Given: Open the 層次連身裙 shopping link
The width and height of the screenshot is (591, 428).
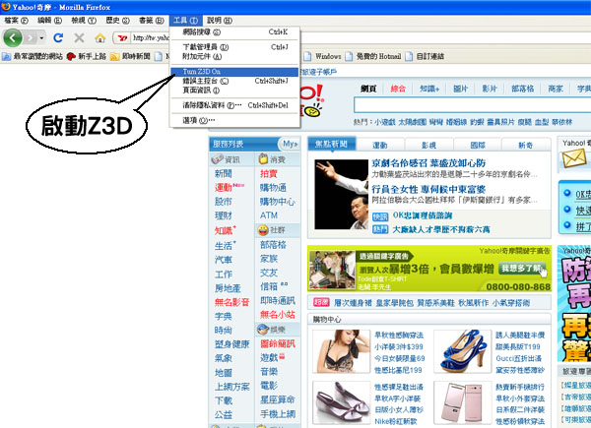Looking at the screenshot, I should point(353,303).
